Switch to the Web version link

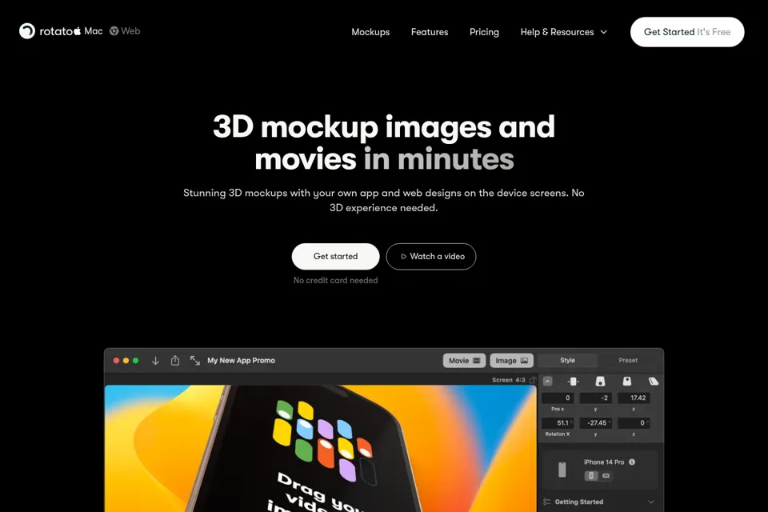click(x=130, y=31)
